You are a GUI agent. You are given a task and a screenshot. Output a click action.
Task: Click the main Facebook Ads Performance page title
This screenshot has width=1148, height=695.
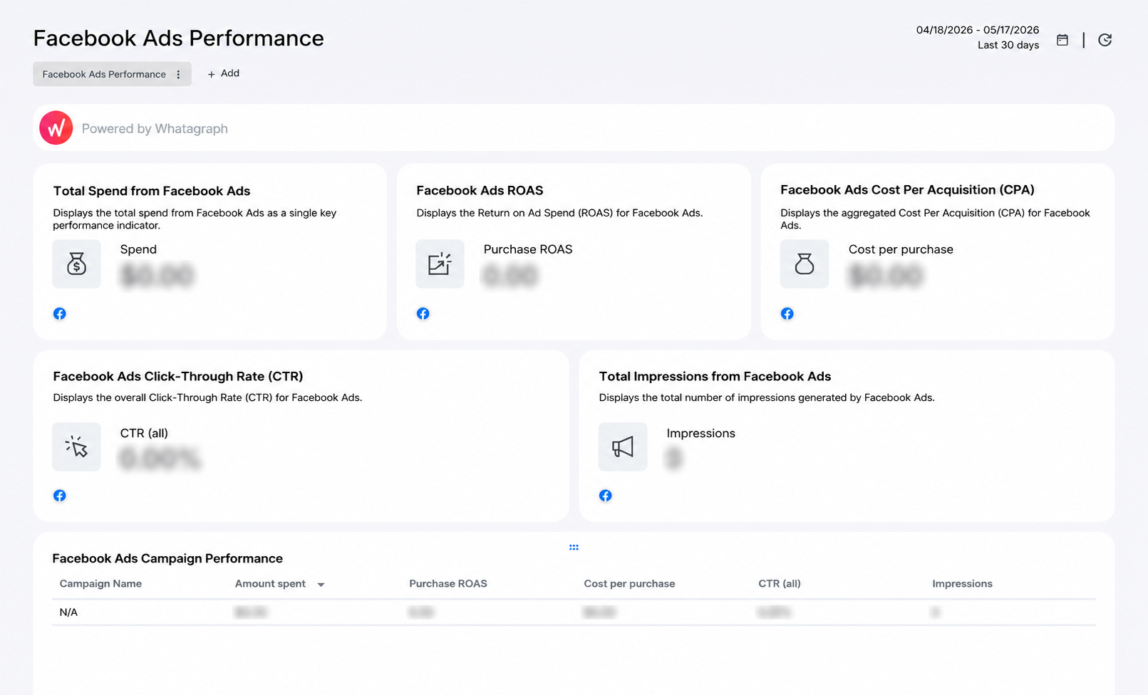click(x=179, y=38)
